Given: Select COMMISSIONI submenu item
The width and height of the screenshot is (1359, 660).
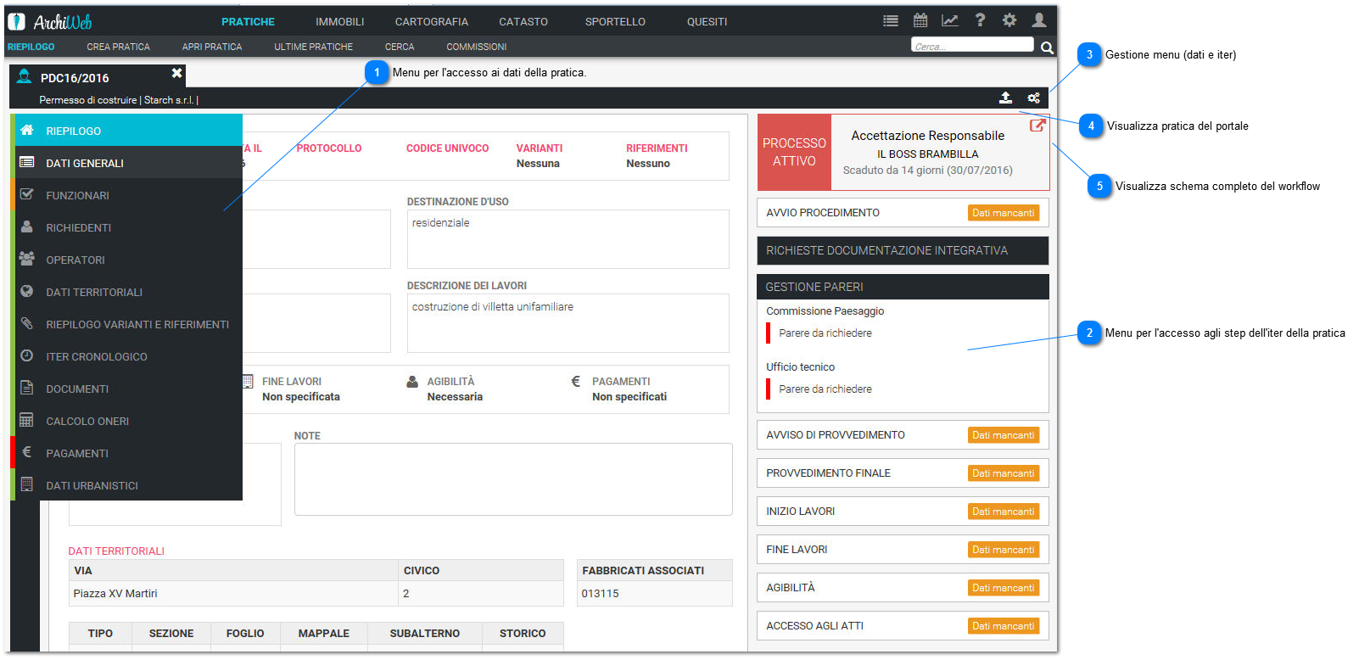Looking at the screenshot, I should click(476, 47).
